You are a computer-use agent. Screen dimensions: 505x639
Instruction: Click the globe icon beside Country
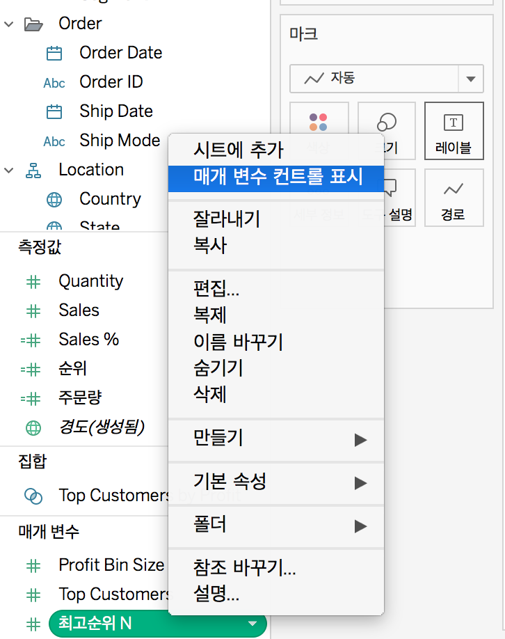tap(54, 200)
